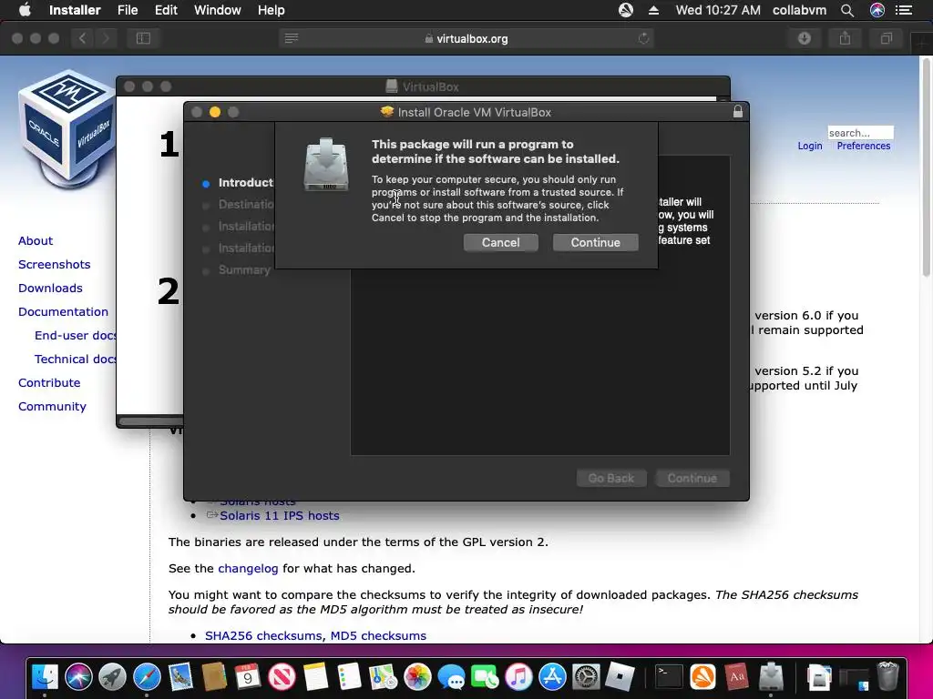Open Launchpad from the Dock
The height and width of the screenshot is (699, 933).
112,676
